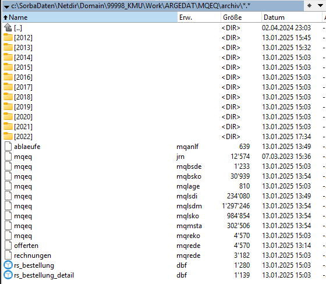The height and width of the screenshot is (284, 326).
Task: Select the offerten file icon
Action: (8, 245)
